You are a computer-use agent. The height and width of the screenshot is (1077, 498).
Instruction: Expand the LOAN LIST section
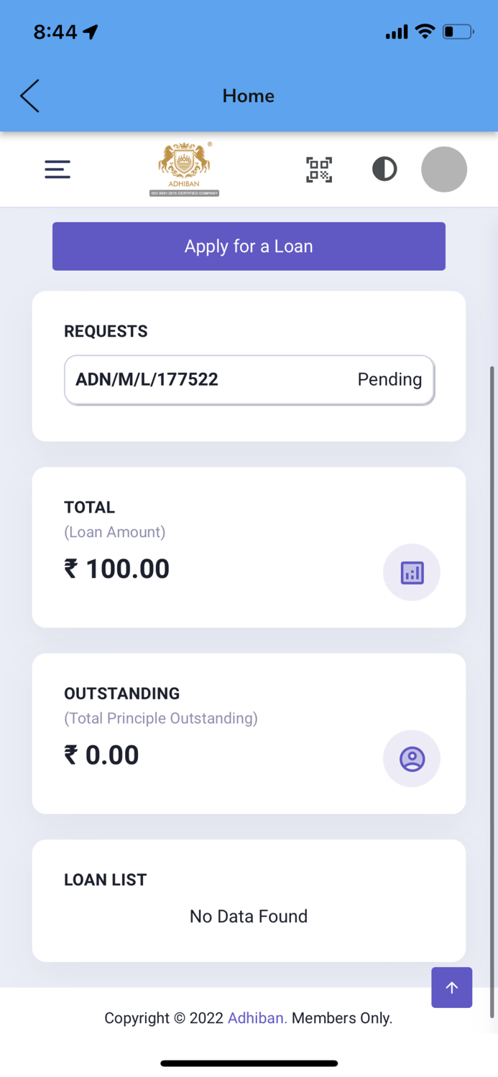[105, 879]
